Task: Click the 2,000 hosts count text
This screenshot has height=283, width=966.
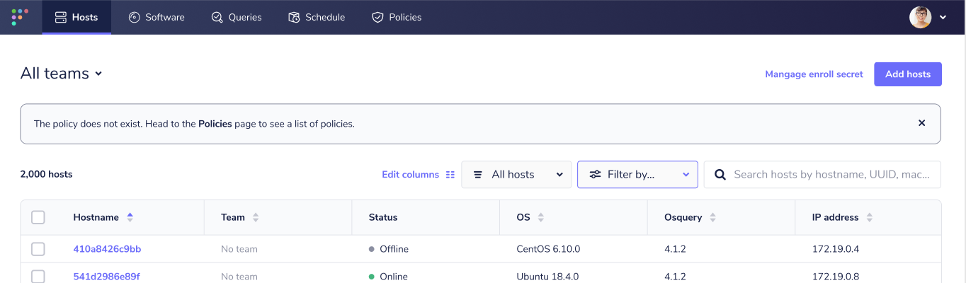Action: [x=47, y=174]
